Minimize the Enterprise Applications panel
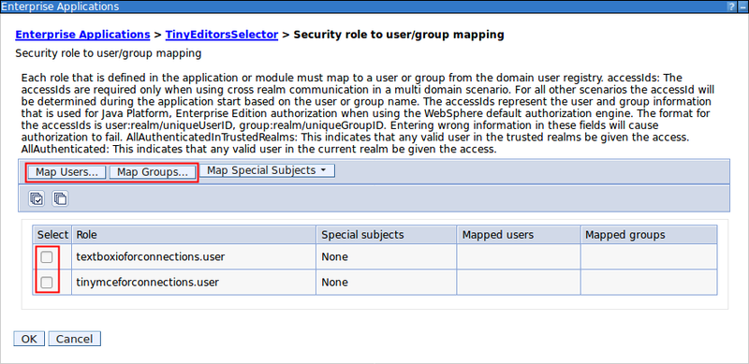 click(742, 7)
